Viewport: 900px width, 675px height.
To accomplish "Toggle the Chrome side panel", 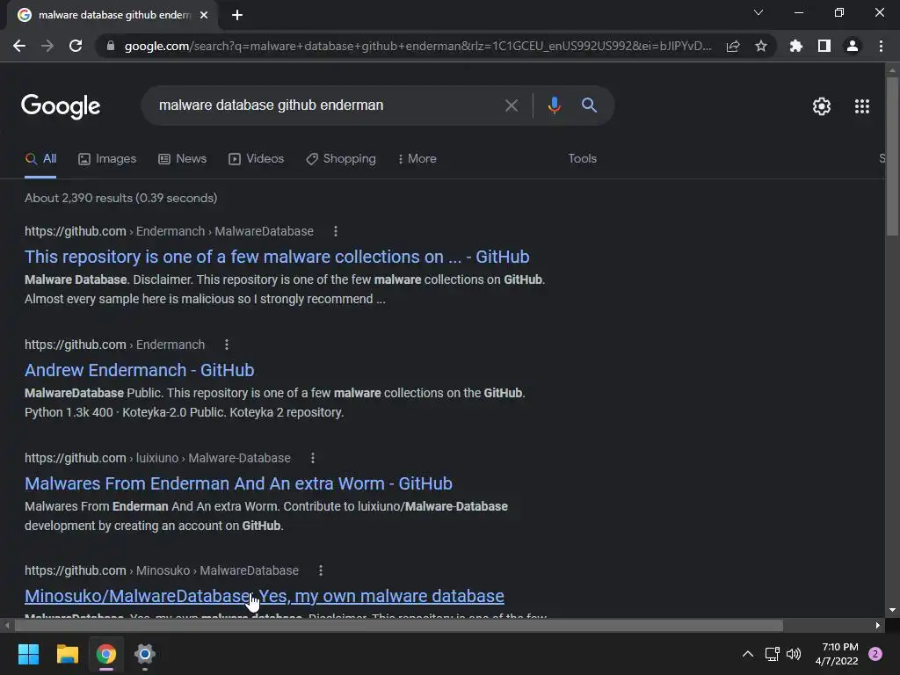I will (824, 46).
